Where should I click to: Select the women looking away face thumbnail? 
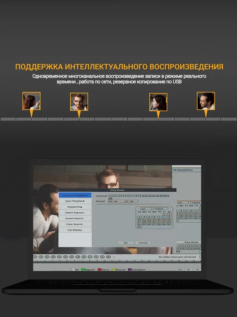pos(31,101)
